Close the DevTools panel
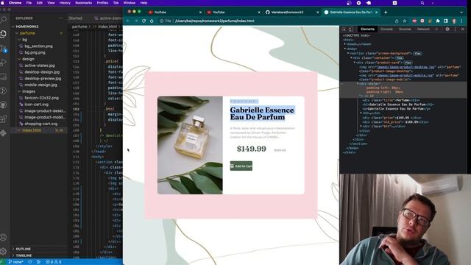 pyautogui.click(x=463, y=29)
